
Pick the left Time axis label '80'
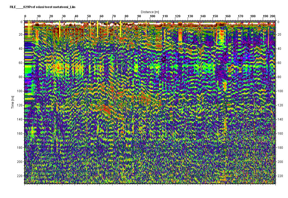pos(21,77)
